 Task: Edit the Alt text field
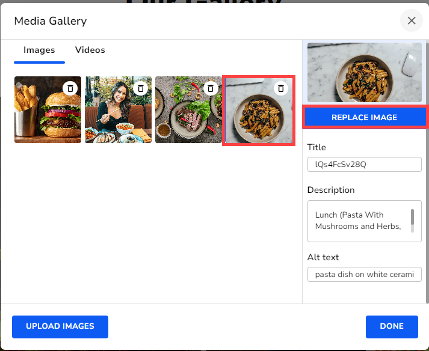point(364,275)
